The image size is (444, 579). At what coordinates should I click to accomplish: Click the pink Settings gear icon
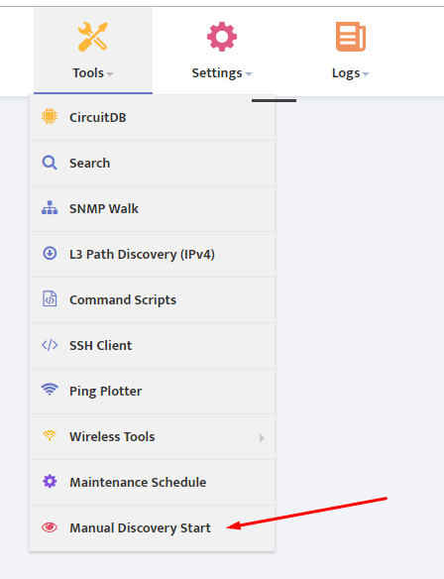coord(221,37)
